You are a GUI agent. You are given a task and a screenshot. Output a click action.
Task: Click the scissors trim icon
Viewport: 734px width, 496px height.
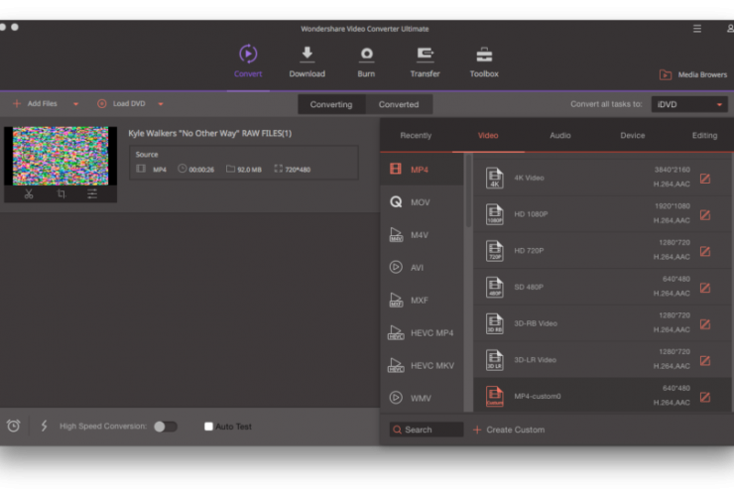[x=29, y=193]
